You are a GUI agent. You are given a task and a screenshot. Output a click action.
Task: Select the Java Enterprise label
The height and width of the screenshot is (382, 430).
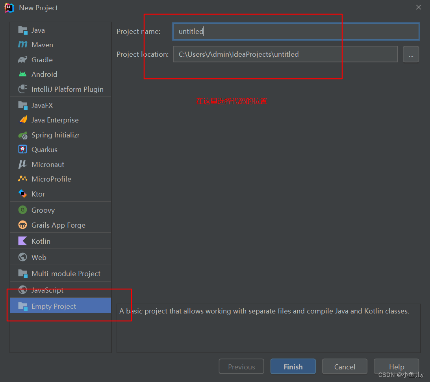click(55, 120)
